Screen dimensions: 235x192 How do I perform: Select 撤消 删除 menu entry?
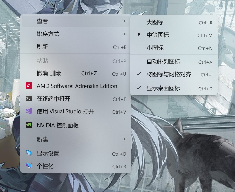pos(76,73)
